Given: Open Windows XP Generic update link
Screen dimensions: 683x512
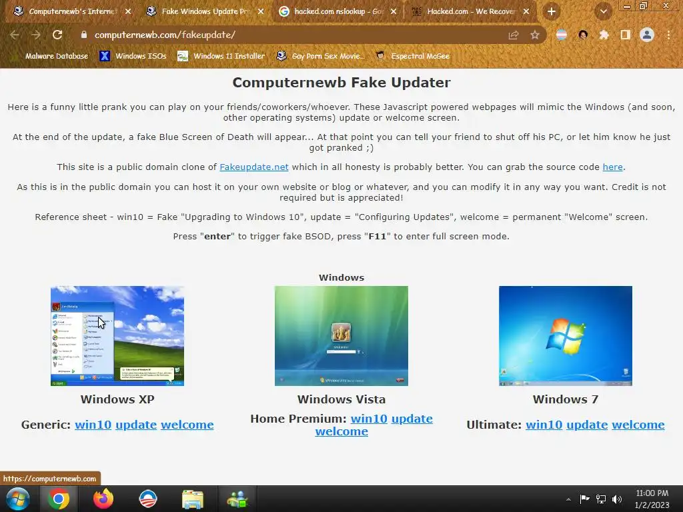Looking at the screenshot, I should (136, 425).
